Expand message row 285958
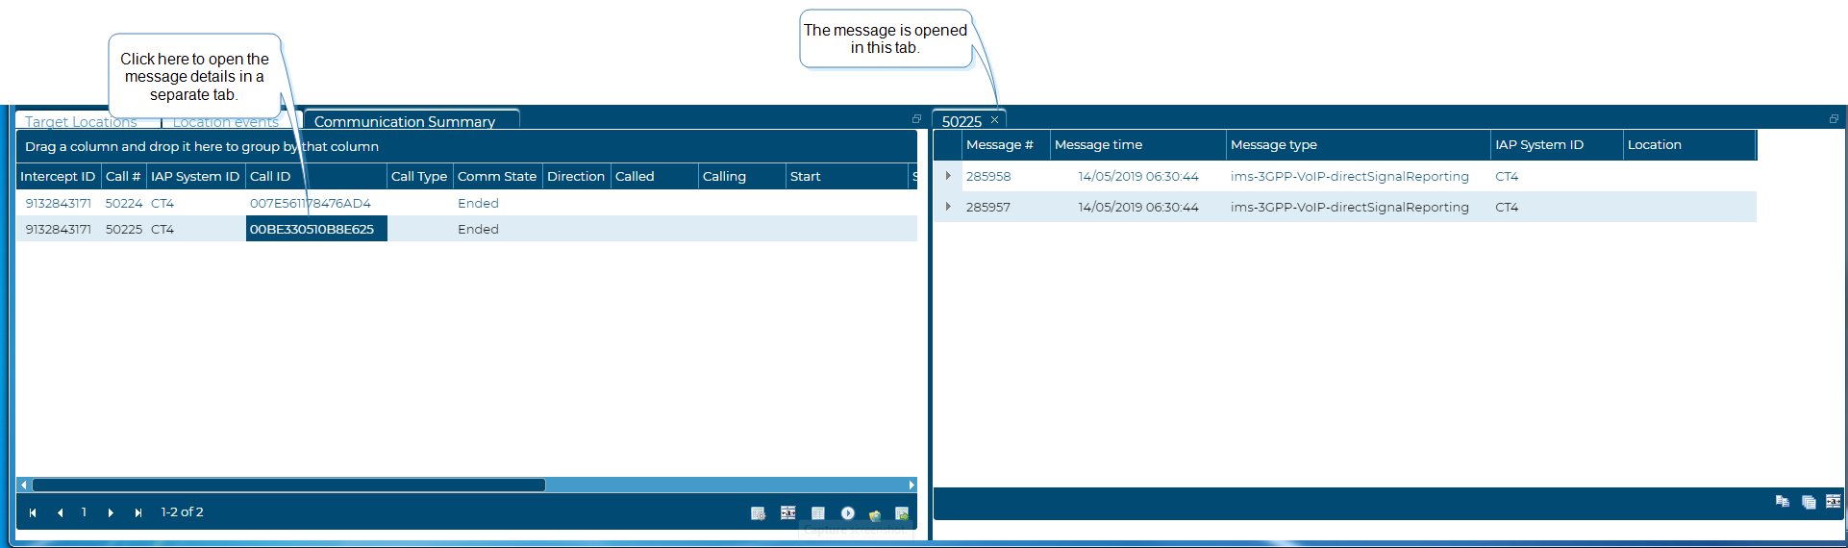This screenshot has width=1848, height=548. [948, 176]
